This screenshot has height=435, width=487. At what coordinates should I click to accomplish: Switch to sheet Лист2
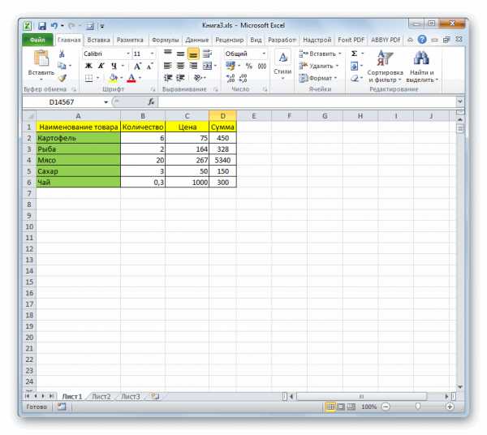pos(101,397)
